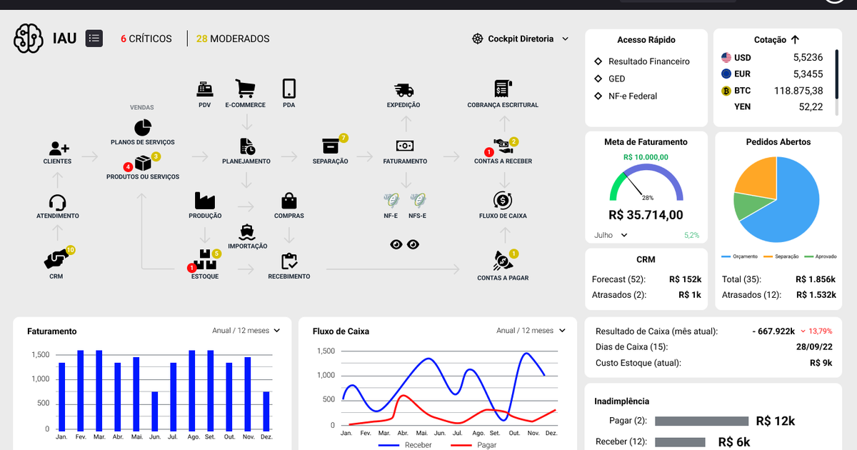Screen dimensions: 857x450
Task: Open the Importação ship icon
Action: (x=248, y=231)
